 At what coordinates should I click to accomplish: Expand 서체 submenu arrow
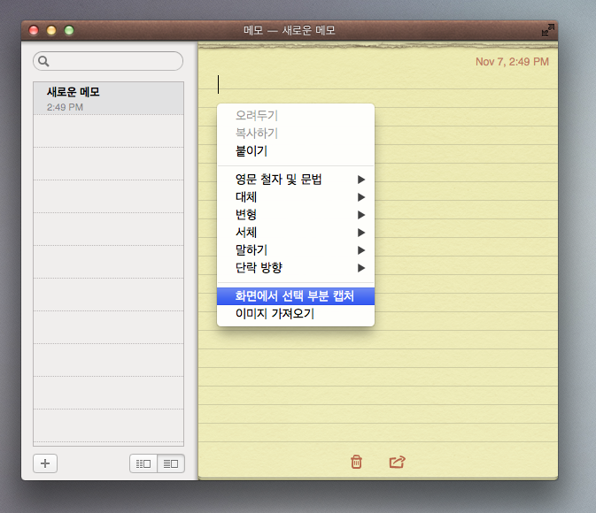361,233
